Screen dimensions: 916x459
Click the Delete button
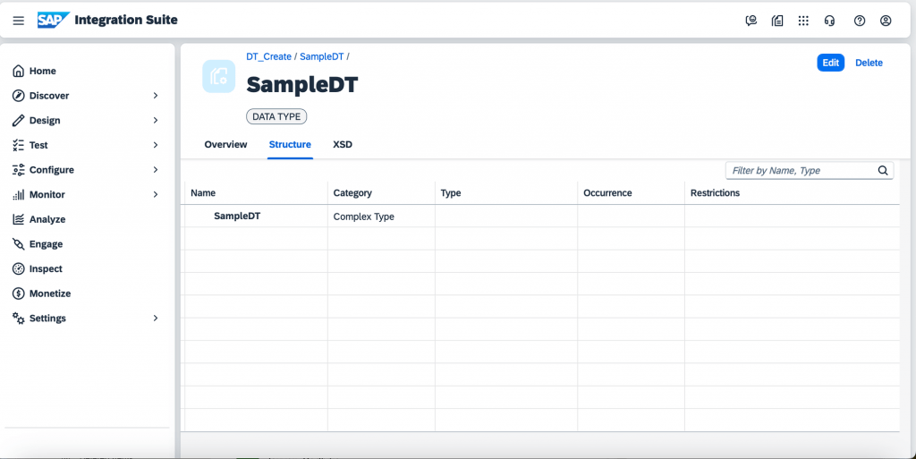(x=869, y=63)
